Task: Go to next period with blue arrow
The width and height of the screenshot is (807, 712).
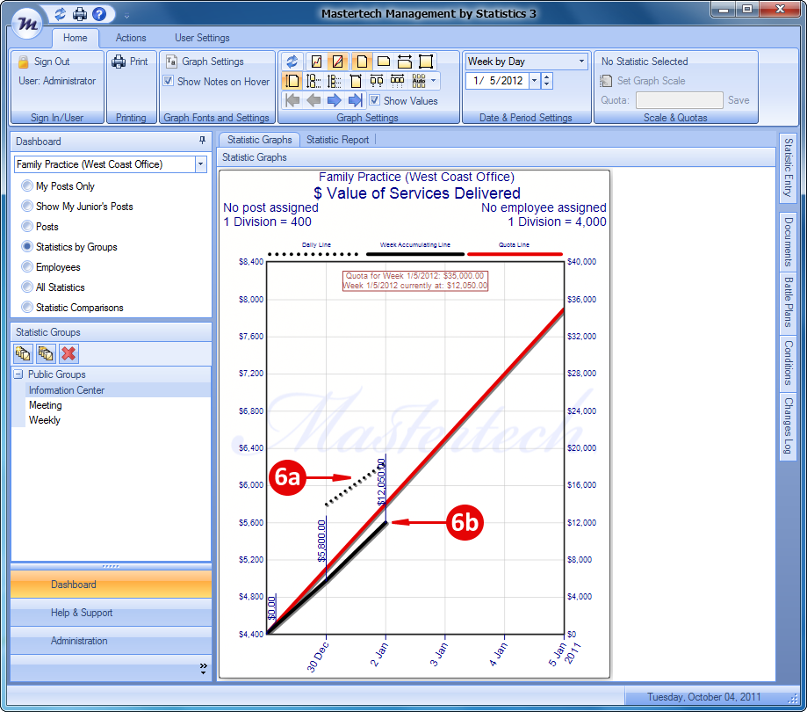Action: click(334, 100)
